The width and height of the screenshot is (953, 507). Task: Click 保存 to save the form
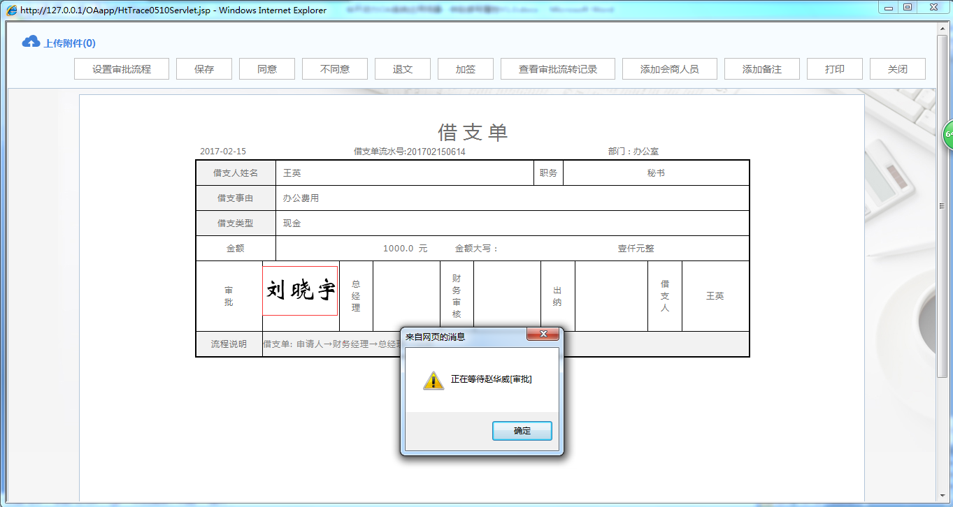coord(203,68)
